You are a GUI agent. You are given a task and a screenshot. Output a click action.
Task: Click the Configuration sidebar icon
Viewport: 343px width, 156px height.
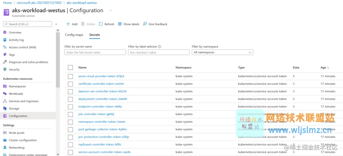point(5,116)
